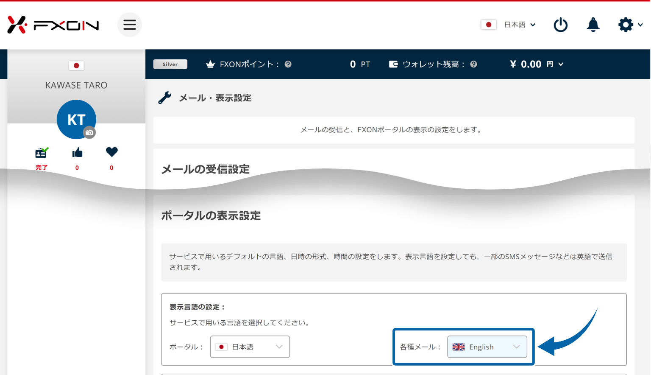The height and width of the screenshot is (375, 651).
Task: Open the hamburger menu
Action: (130, 25)
